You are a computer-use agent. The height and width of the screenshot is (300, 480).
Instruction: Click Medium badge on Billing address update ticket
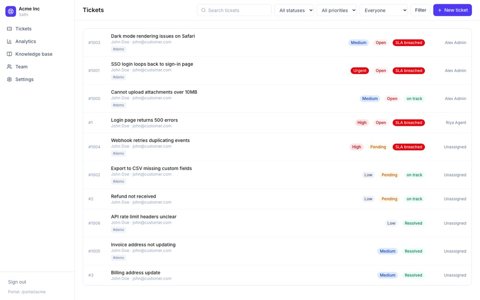[387, 275]
